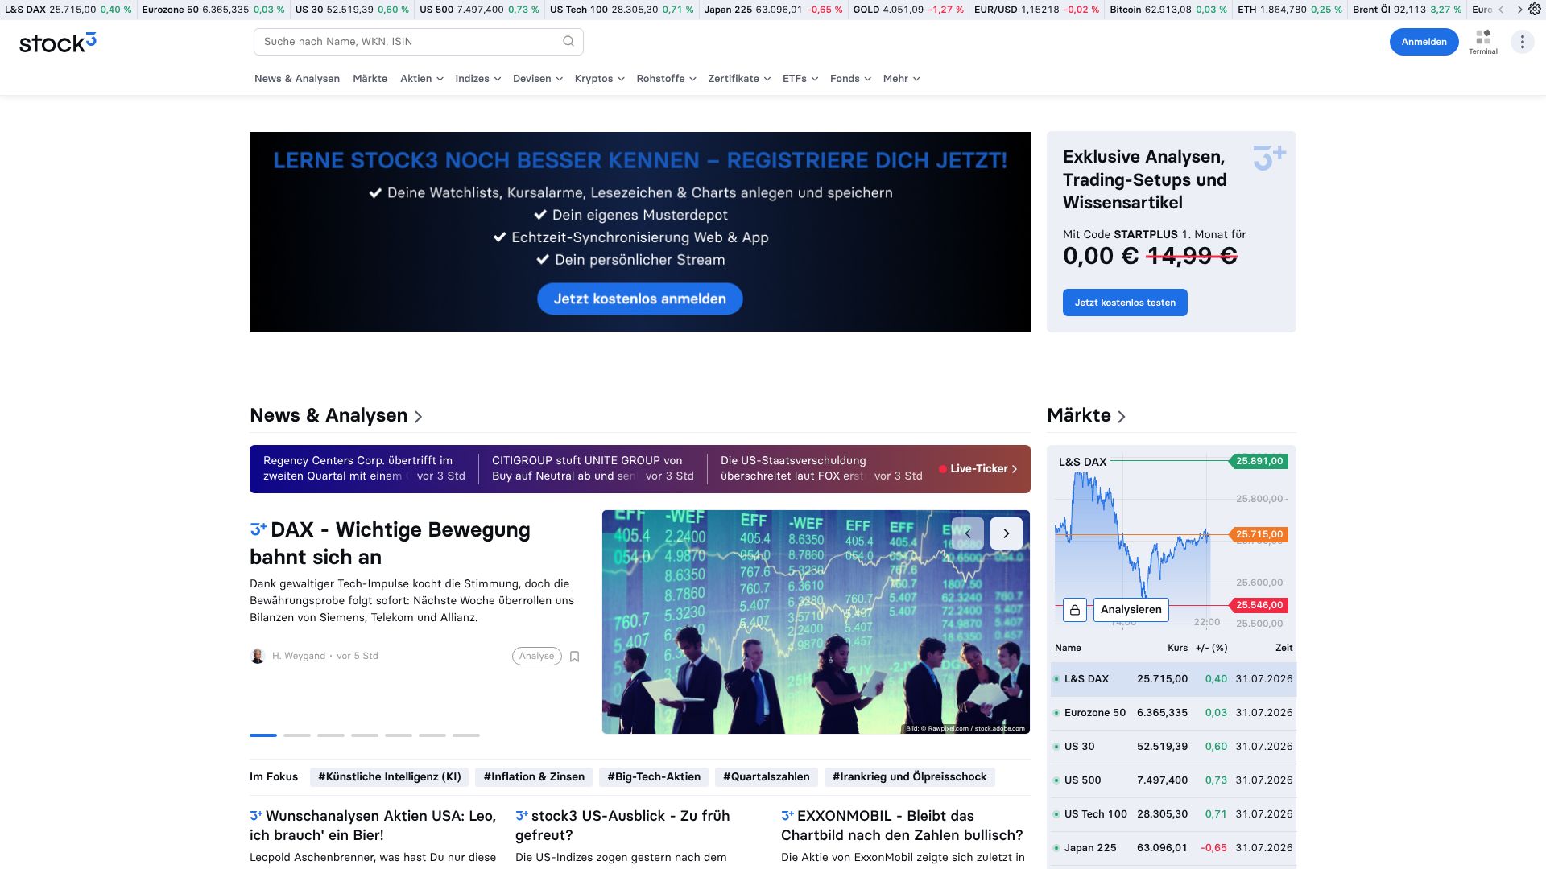Screen dimensions: 1546x869
Task: Expand the Rohstoffe dropdown menu
Action: (x=667, y=79)
